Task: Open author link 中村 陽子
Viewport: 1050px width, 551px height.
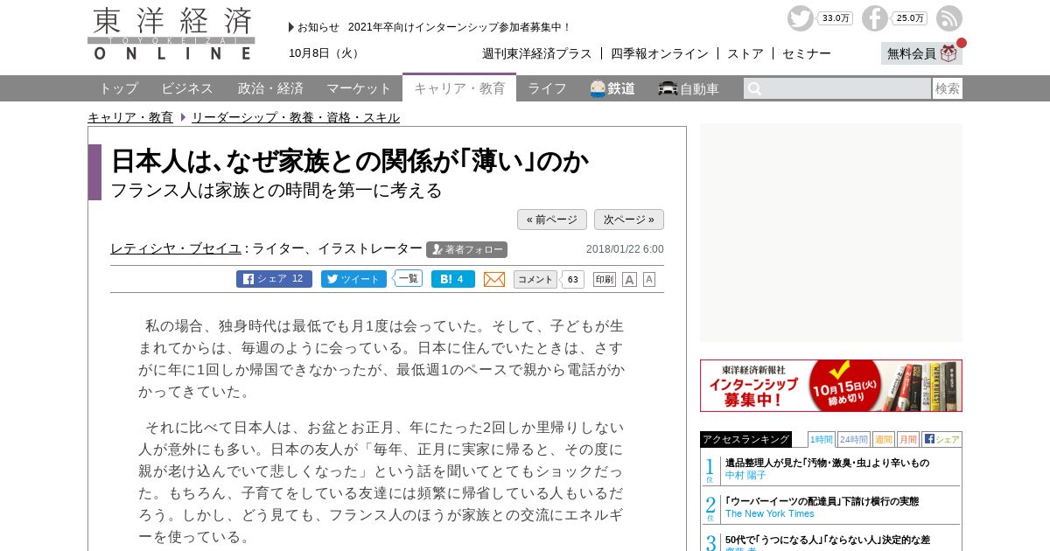Action: pyautogui.click(x=745, y=475)
